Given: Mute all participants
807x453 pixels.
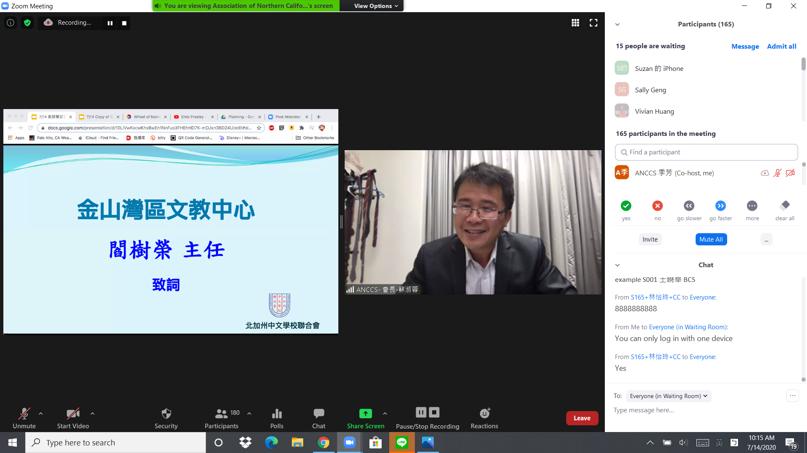Looking at the screenshot, I should [711, 239].
